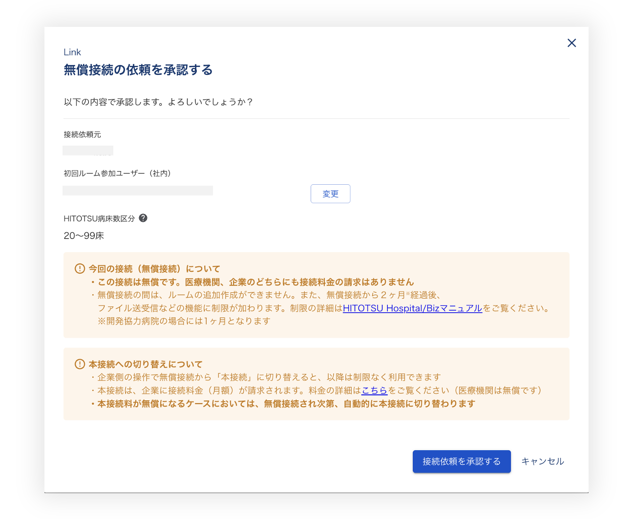Click the 本接続への切り替えについて heading
Screen dimensions: 634x519
point(146,364)
